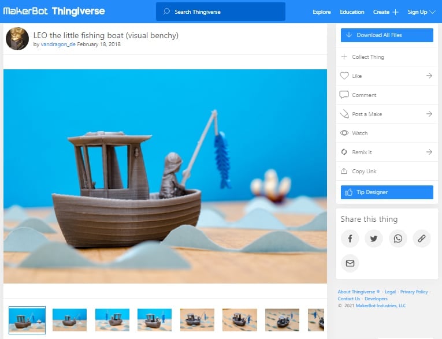Open the designer's avatar picture
442x339 pixels.
17,39
